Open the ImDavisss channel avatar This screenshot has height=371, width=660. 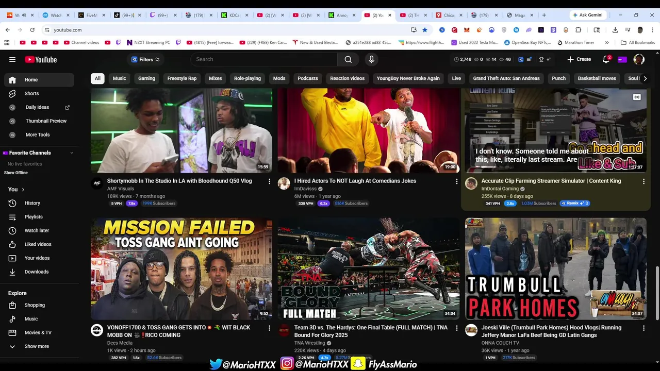(284, 184)
